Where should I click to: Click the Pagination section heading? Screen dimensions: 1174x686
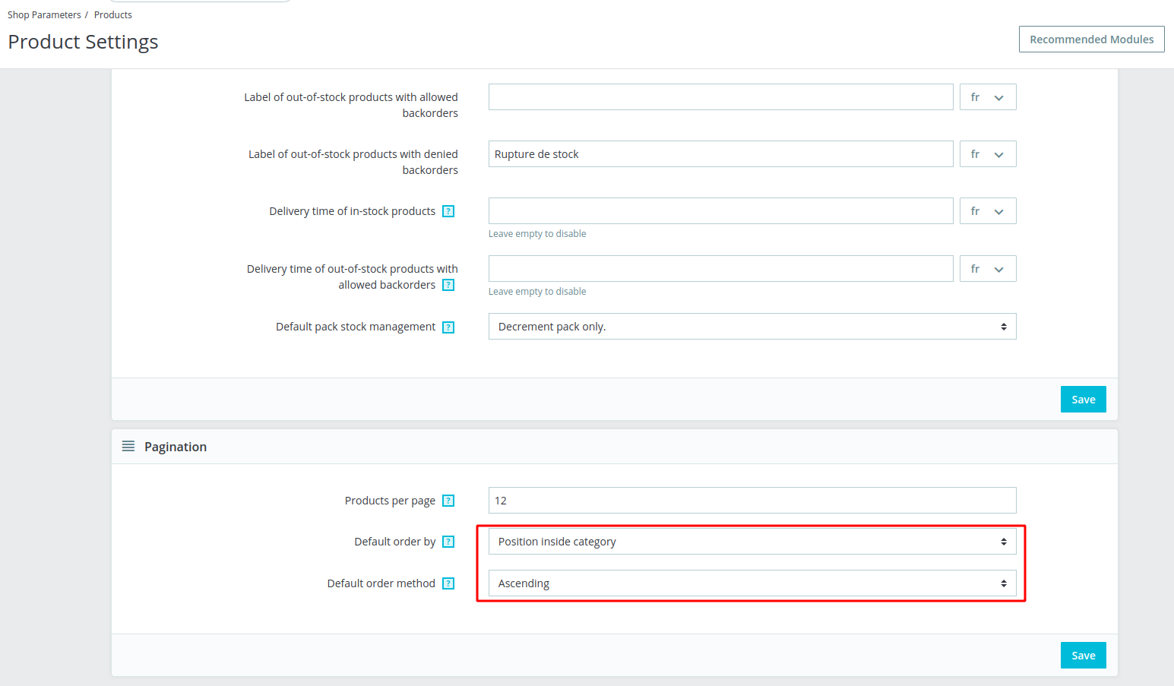click(x=176, y=447)
